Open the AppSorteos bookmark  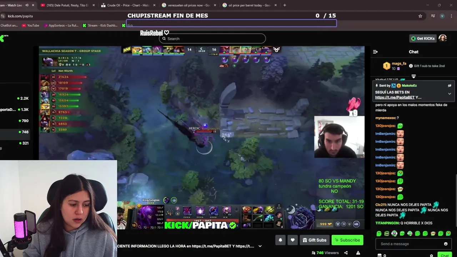(x=61, y=25)
